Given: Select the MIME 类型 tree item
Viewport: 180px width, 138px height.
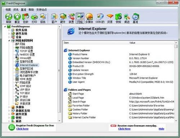Looking at the screenshot, I should 26,79.
